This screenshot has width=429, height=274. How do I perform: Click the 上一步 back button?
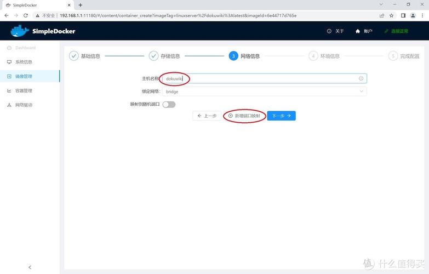click(207, 116)
